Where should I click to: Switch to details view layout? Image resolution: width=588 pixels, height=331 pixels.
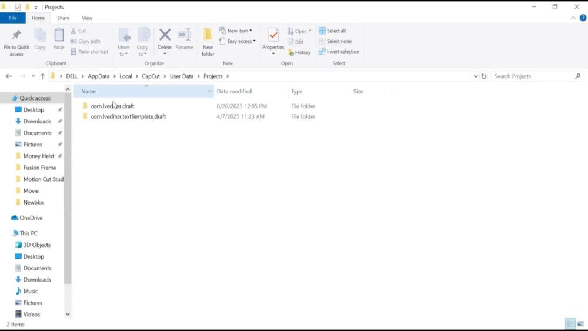pos(569,324)
